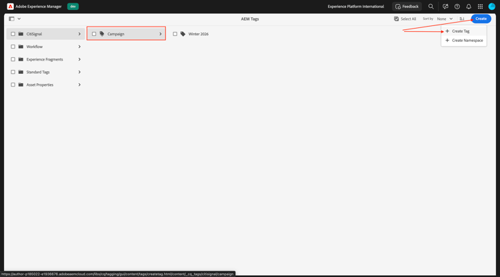Click the Feedback button
Viewport: 500px width, 277px height.
point(407,7)
